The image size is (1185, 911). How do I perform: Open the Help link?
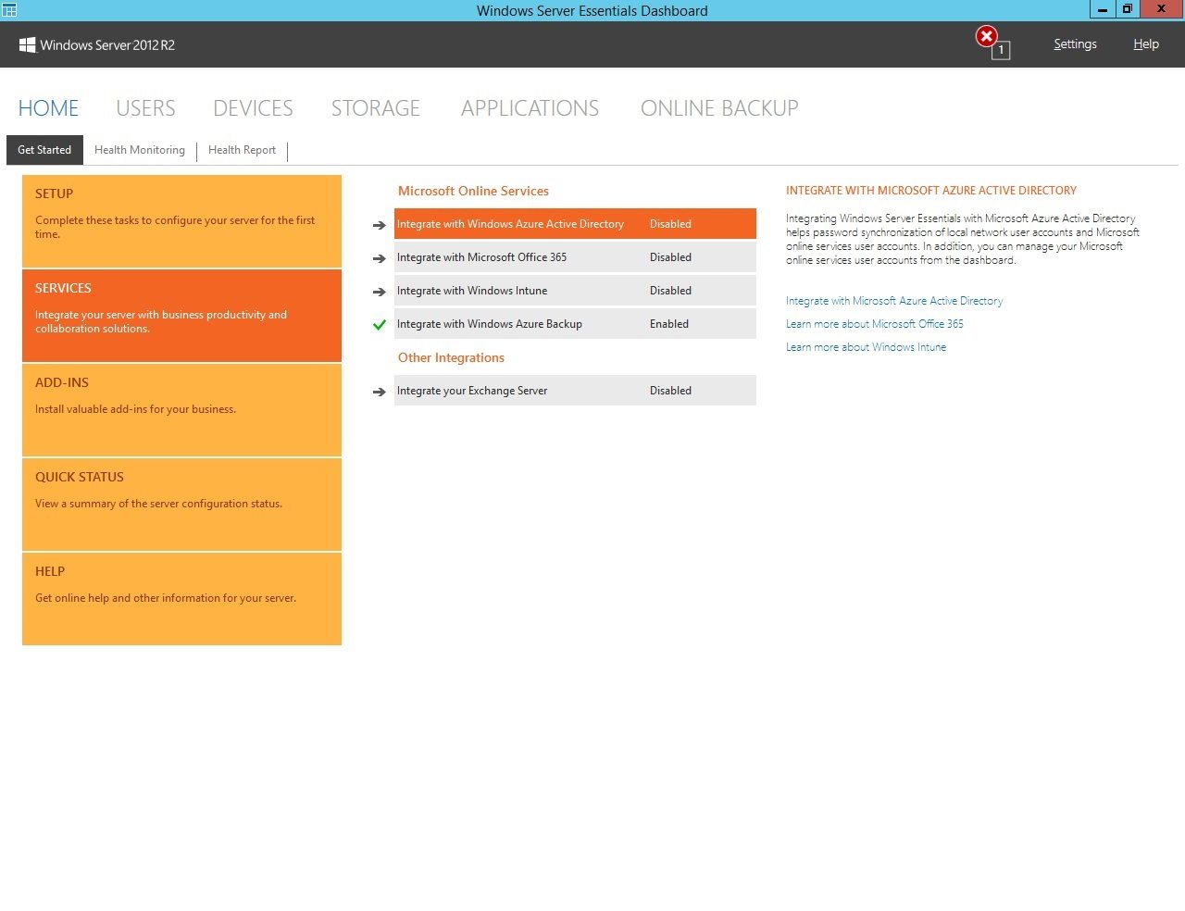pyautogui.click(x=1146, y=44)
